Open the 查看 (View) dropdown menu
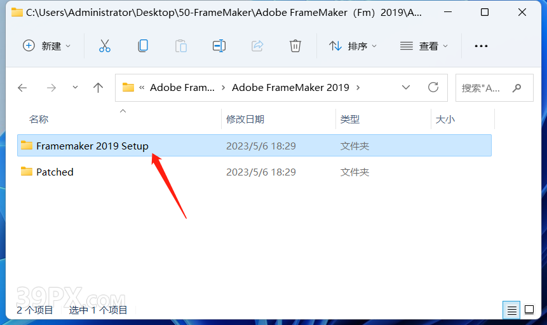Viewport: 547px width, 325px height. pyautogui.click(x=424, y=46)
